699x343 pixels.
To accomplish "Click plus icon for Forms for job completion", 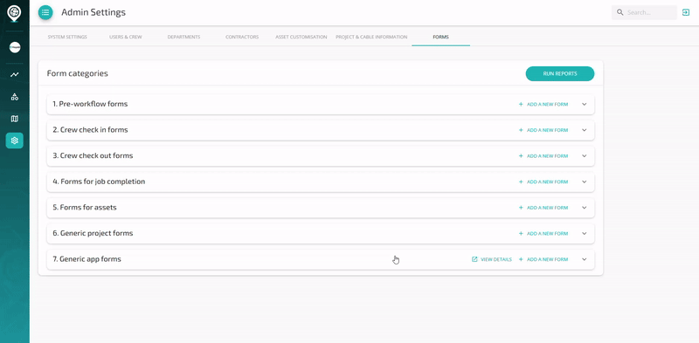I will pos(521,182).
